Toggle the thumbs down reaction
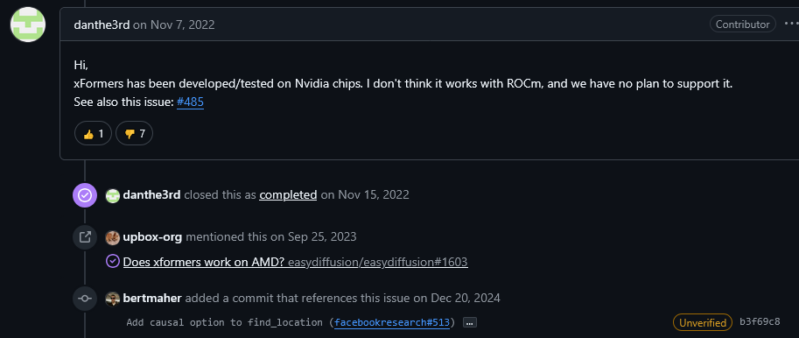799x338 pixels. tap(135, 134)
